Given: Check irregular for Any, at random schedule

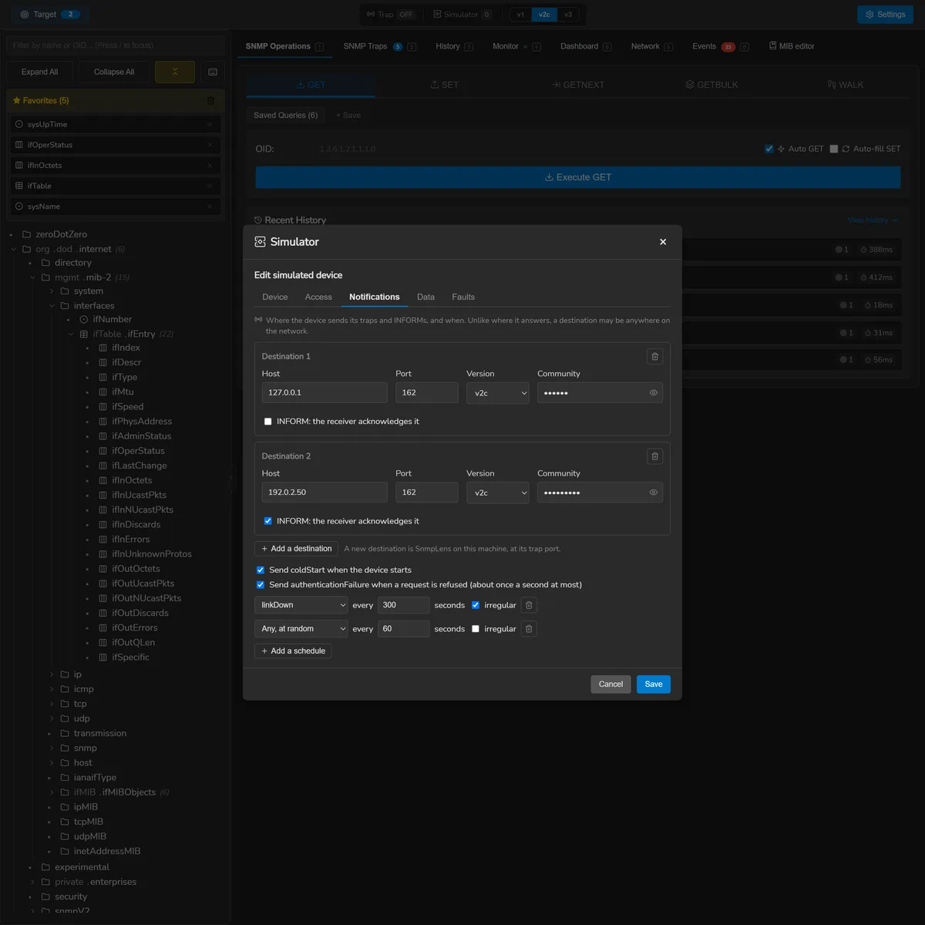Looking at the screenshot, I should (476, 629).
